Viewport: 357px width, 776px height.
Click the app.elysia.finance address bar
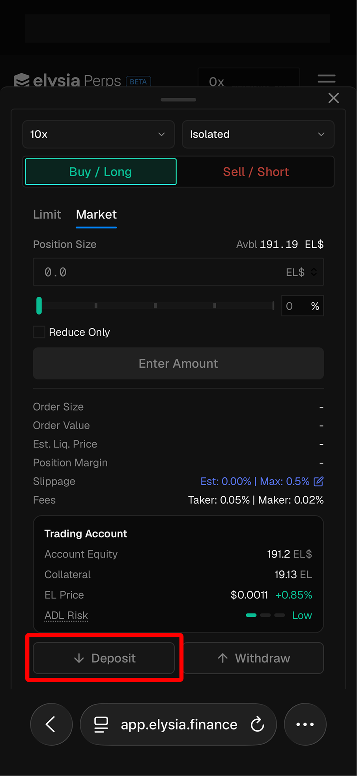click(x=178, y=724)
